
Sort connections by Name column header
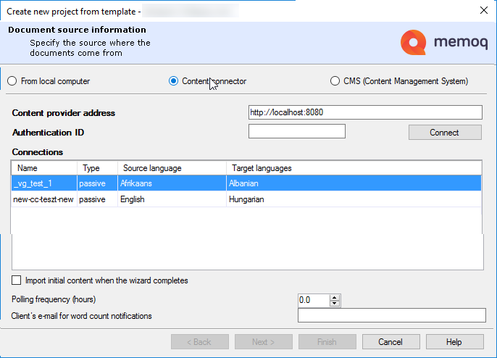[45, 168]
